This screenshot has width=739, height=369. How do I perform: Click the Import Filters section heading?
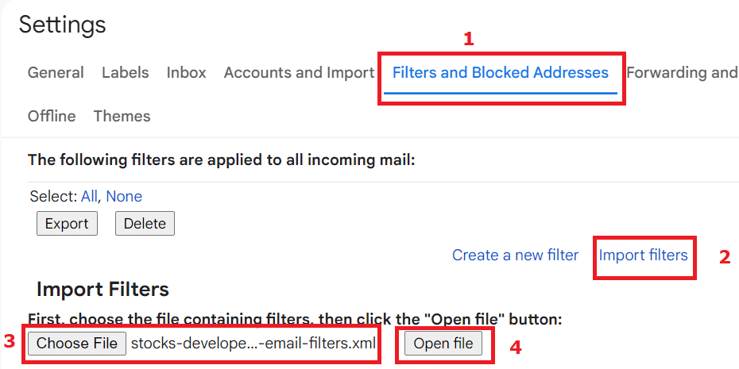tap(103, 290)
